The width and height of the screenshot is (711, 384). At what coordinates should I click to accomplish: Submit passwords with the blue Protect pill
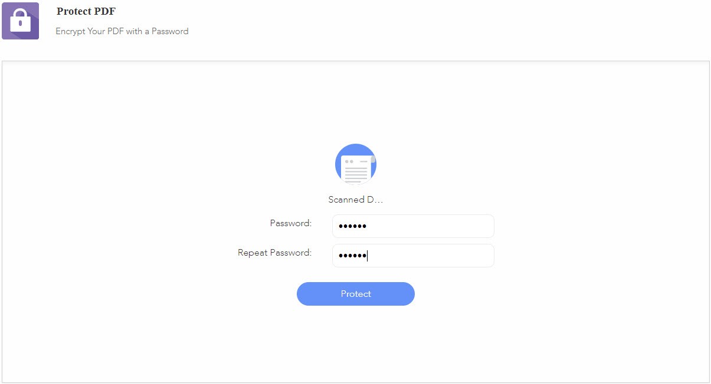click(x=356, y=294)
